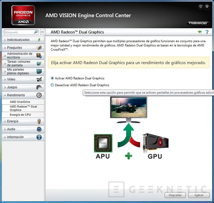
Task: Expand the Energía section
Action: pyautogui.click(x=23, y=121)
